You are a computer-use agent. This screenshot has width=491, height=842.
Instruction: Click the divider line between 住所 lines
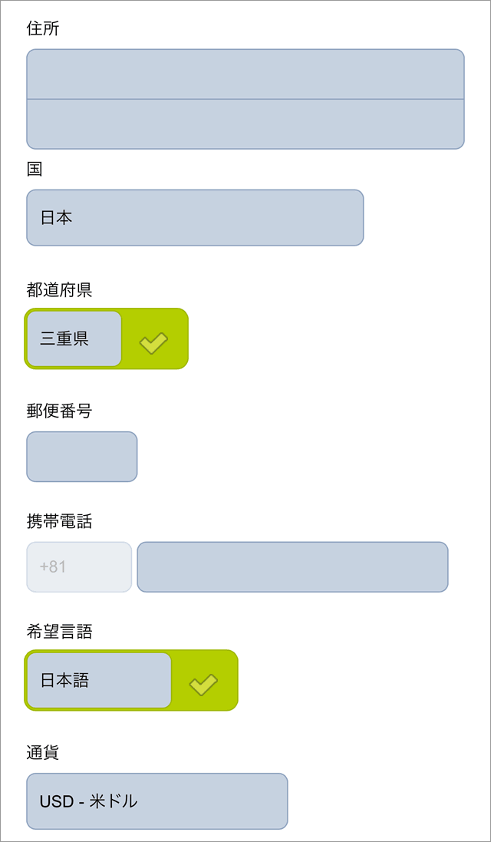click(245, 99)
